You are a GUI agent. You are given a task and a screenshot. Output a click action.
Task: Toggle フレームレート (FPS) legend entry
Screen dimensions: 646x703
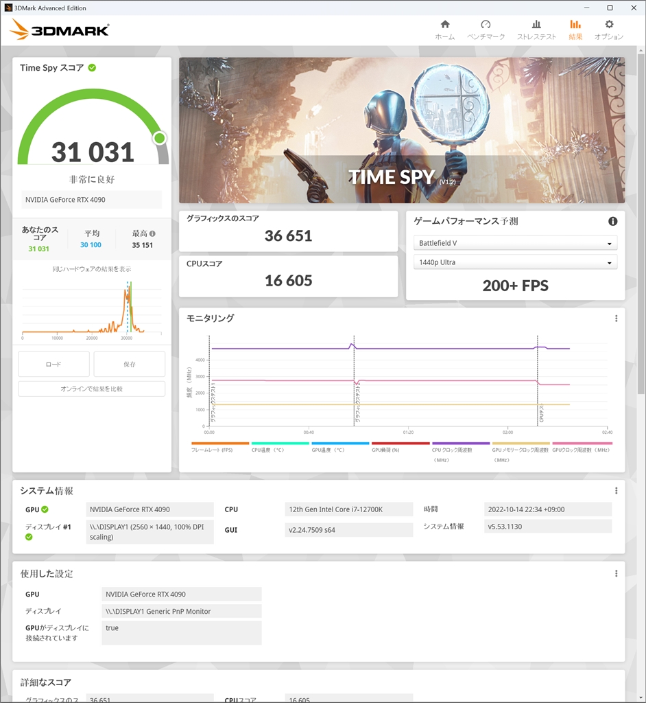pyautogui.click(x=220, y=446)
